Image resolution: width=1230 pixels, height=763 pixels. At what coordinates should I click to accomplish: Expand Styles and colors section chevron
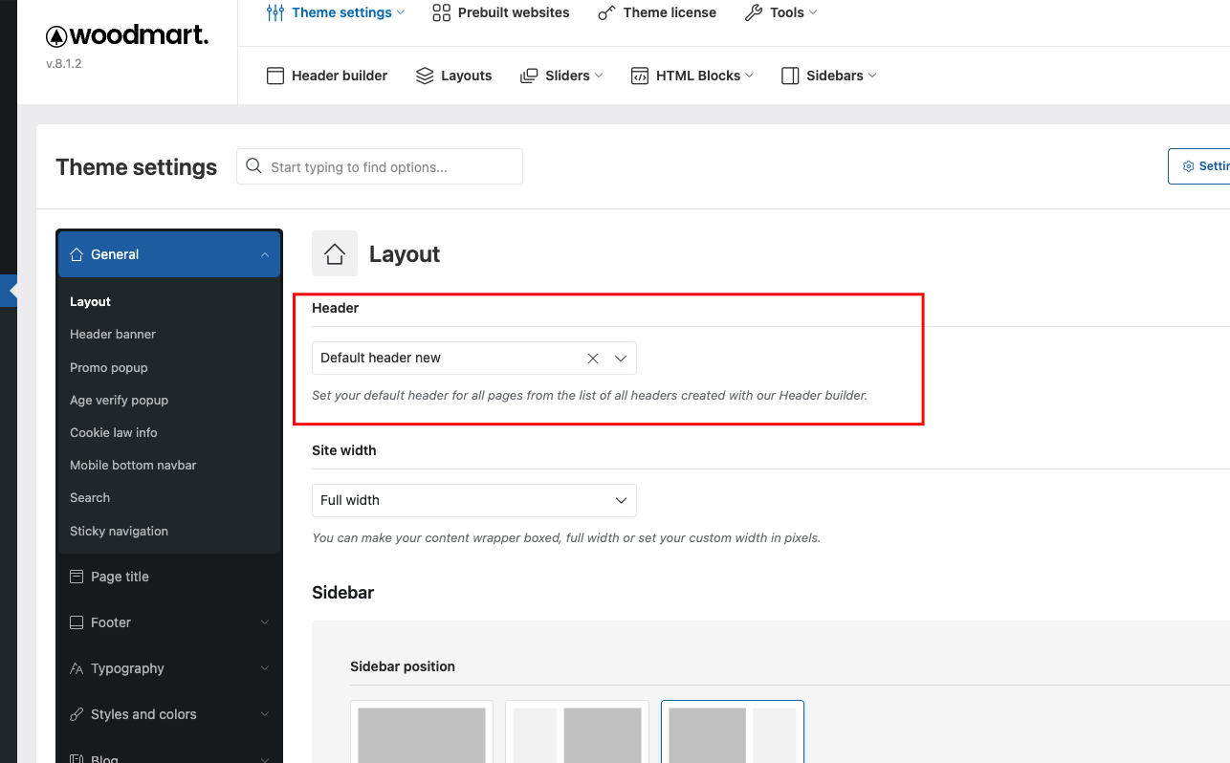pyautogui.click(x=265, y=714)
